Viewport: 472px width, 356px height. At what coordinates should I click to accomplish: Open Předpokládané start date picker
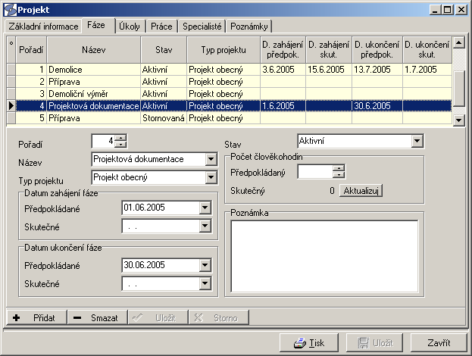(204, 207)
